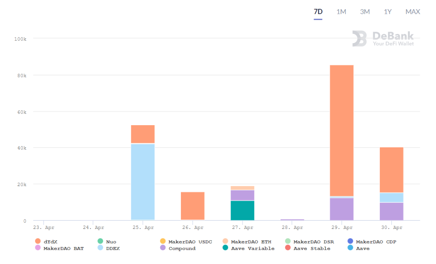The image size is (436, 264).
Task: Click the '80k' y-axis label
Action: pyautogui.click(x=22, y=75)
